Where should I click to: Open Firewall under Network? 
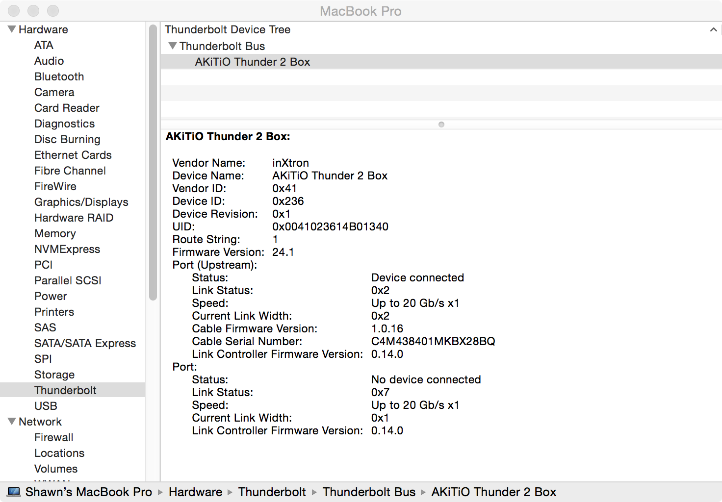(54, 437)
